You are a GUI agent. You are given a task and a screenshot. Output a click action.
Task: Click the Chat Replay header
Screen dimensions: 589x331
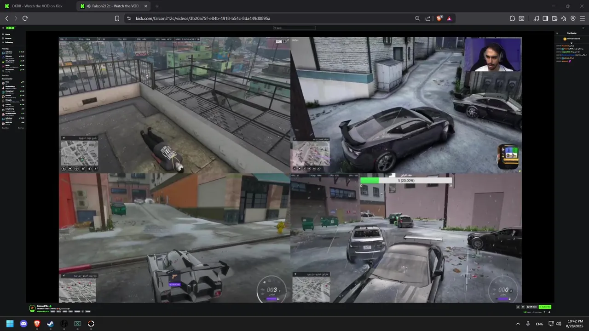(x=572, y=33)
